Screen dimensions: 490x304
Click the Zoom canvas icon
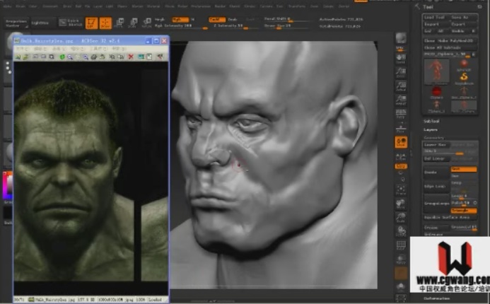[401, 73]
